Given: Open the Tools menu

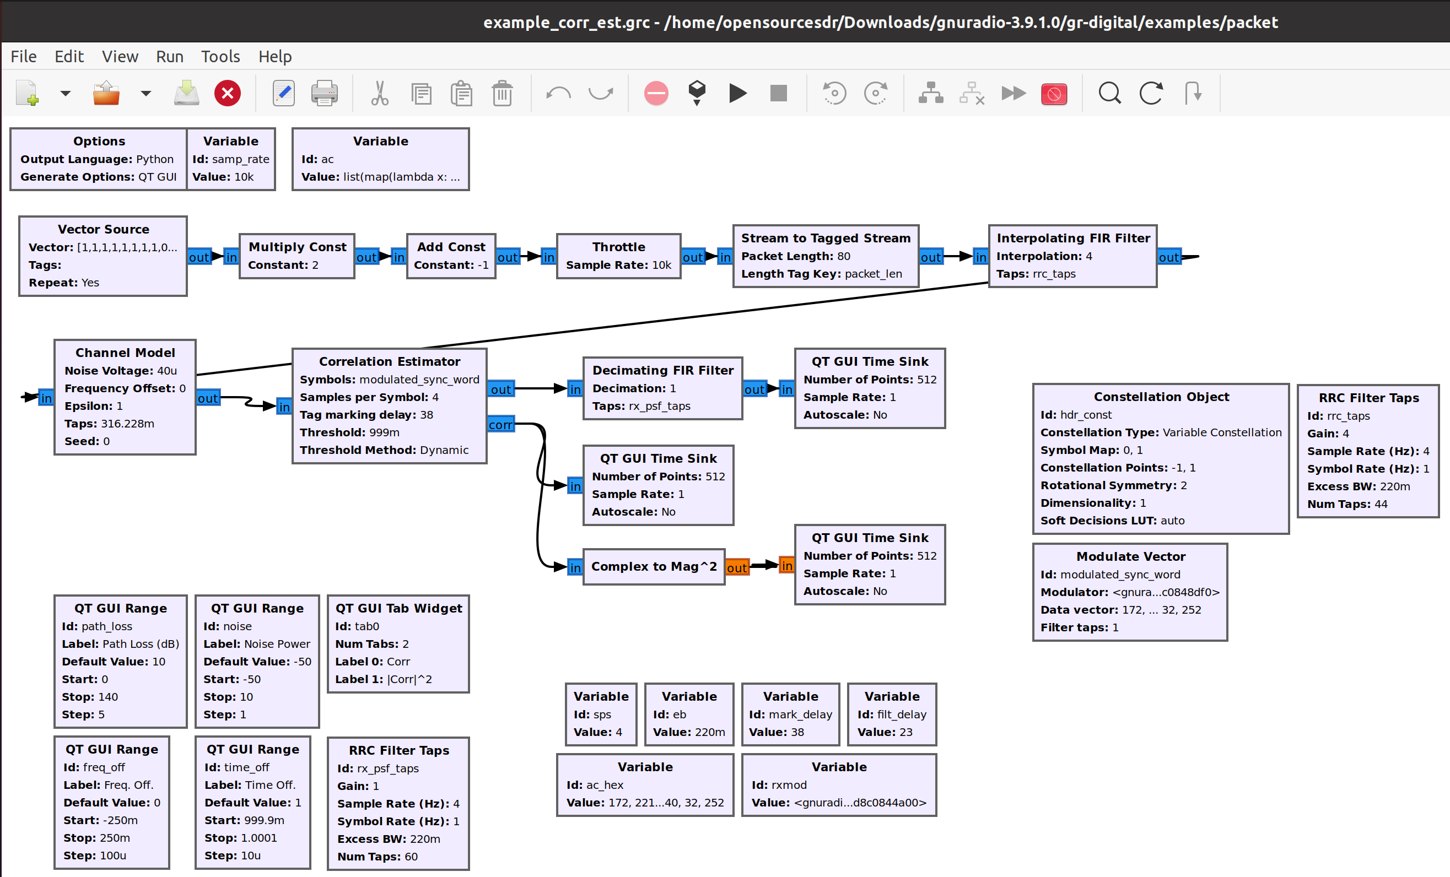Looking at the screenshot, I should pyautogui.click(x=220, y=57).
